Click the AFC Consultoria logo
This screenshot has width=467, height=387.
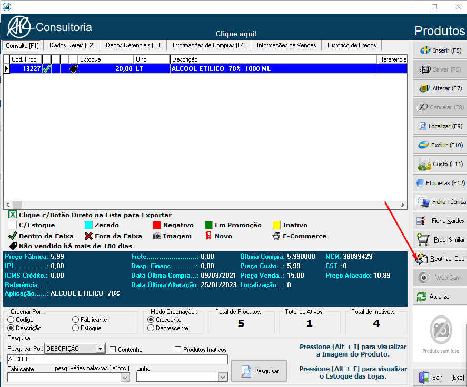point(49,27)
